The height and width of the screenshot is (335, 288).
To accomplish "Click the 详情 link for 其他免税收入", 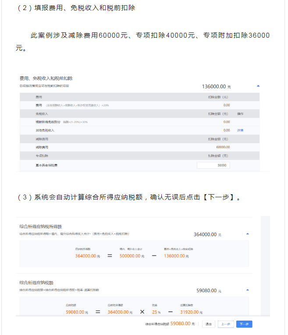I will pos(240,130).
